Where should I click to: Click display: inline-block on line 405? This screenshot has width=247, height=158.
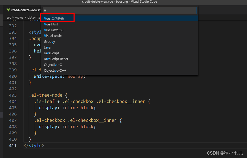[x=68, y=108]
